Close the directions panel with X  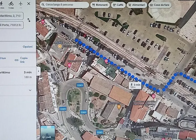coord(29,4)
